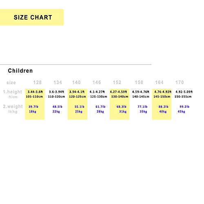Select size 164 column header
204x204 pixels.
pyautogui.click(x=159, y=82)
